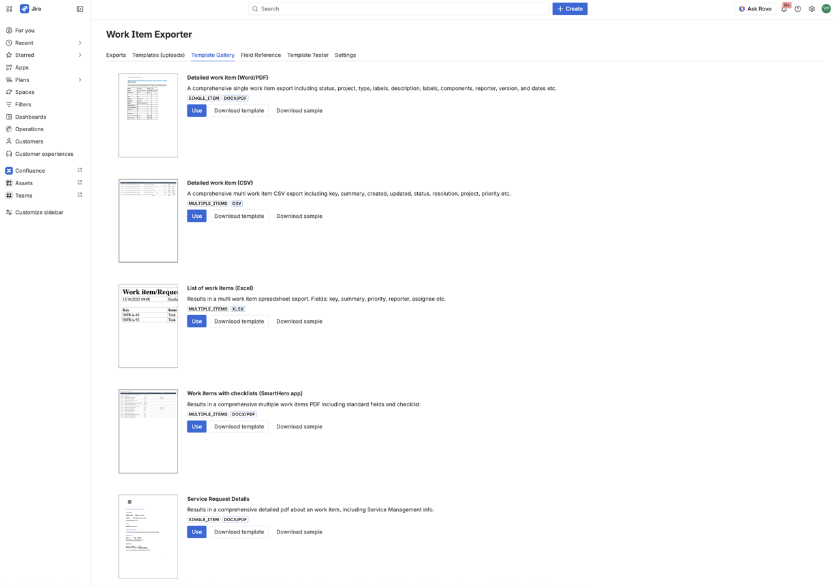Image resolution: width=835 pixels, height=587 pixels.
Task: Open the notifications bell
Action: (783, 8)
